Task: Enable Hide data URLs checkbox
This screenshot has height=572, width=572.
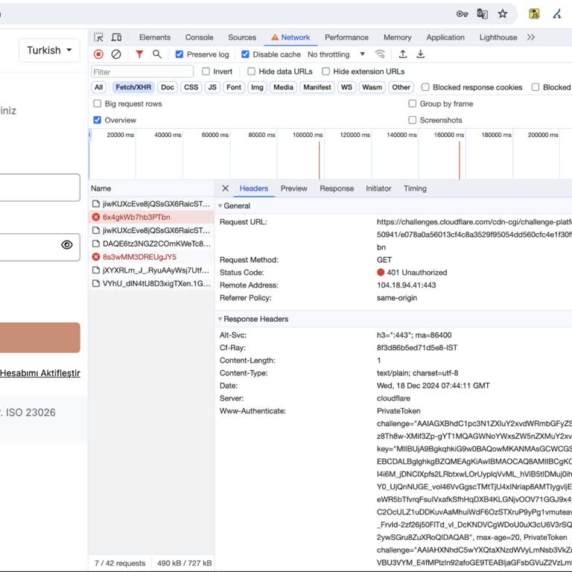Action: pos(251,71)
